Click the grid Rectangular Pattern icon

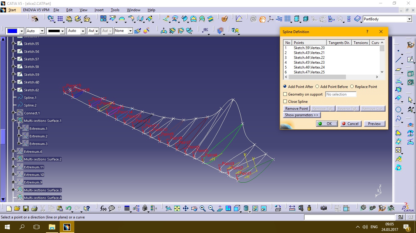(x=60, y=19)
